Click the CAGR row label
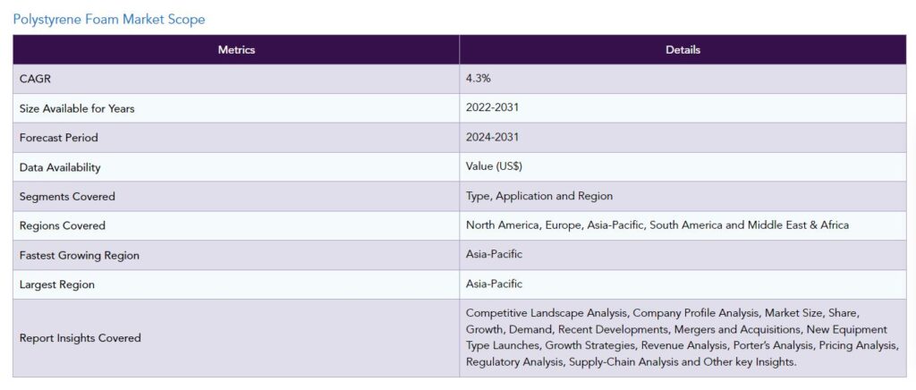This screenshot has width=916, height=390. 35,79
